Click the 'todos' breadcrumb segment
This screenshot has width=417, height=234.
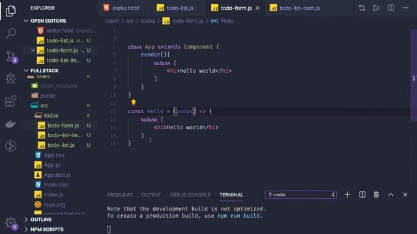148,21
